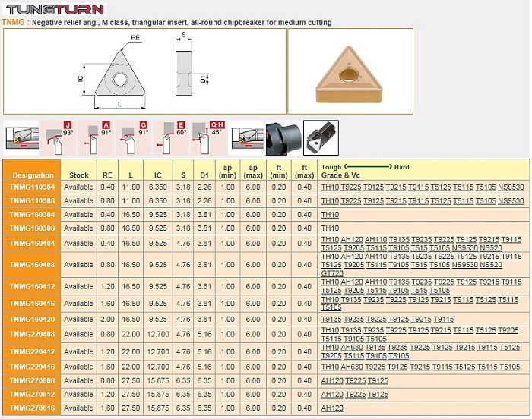Screen dimensions: 532x419
Task: Choose the G 91° tool style icon
Action: 135,138
